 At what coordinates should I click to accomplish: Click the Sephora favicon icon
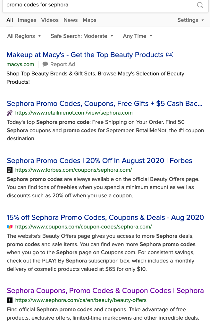(10, 300)
